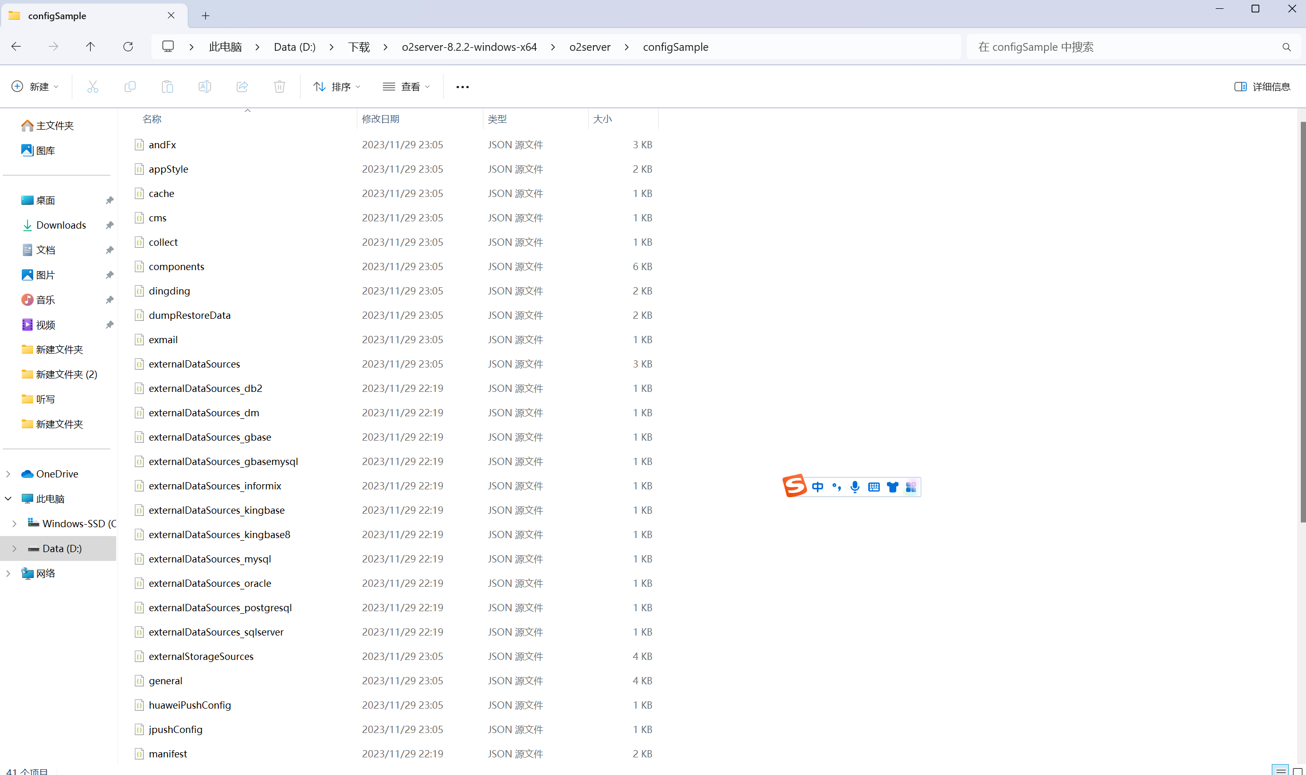Open the 新建 new item button
1306x775 pixels.
click(x=35, y=87)
